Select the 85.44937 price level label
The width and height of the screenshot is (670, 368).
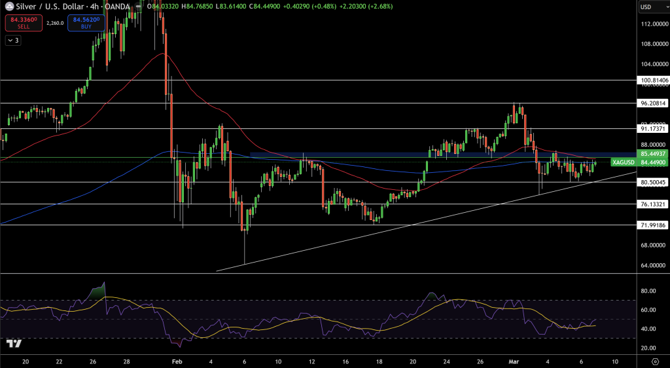pyautogui.click(x=652, y=153)
